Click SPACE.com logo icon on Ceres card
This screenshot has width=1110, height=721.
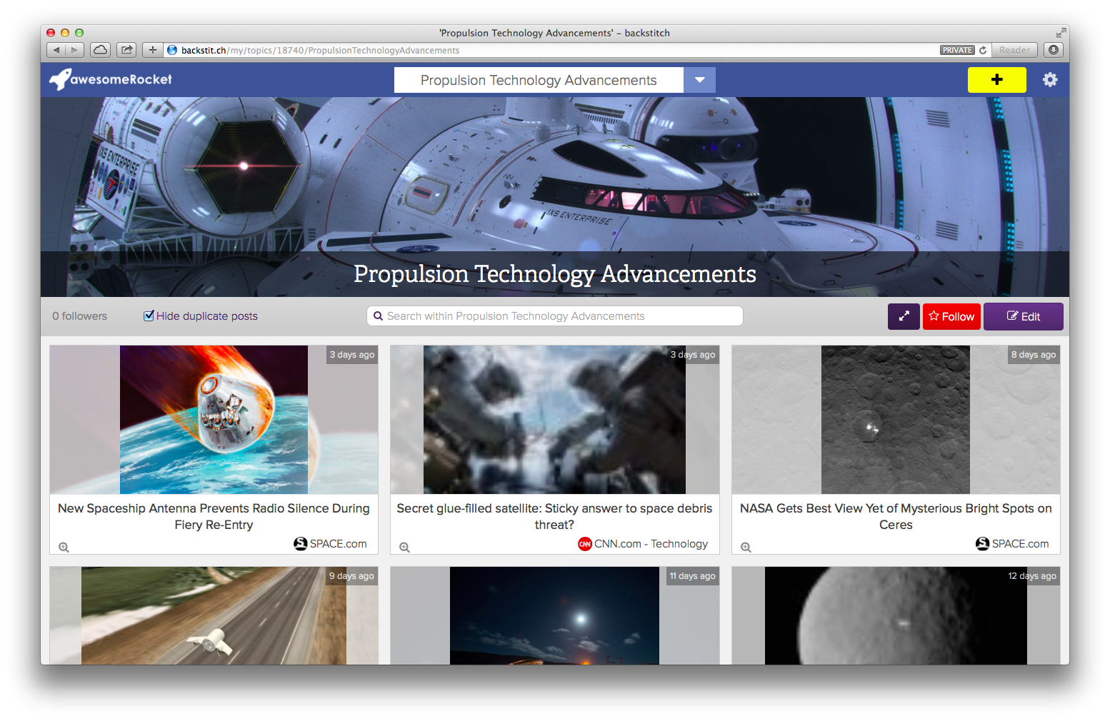(983, 544)
